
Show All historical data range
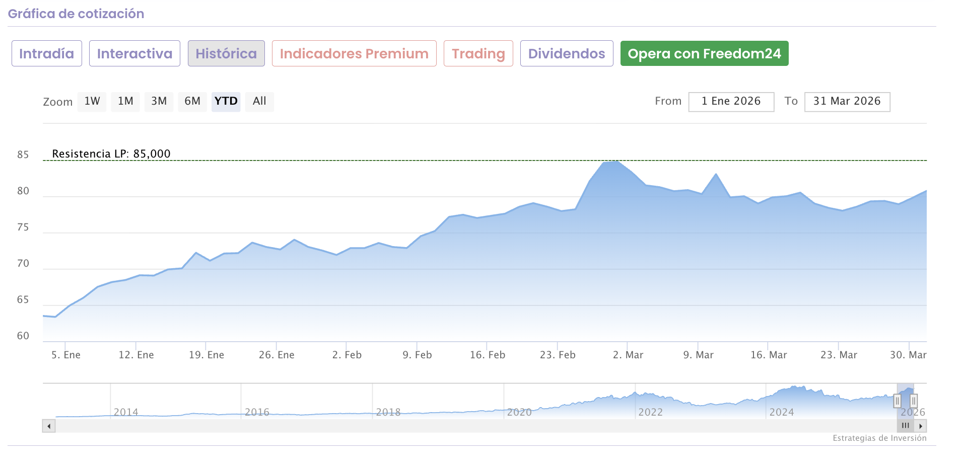259,101
